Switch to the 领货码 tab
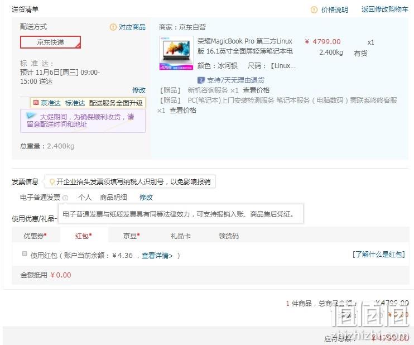Screen dimensions: 414x345 coord(229,236)
